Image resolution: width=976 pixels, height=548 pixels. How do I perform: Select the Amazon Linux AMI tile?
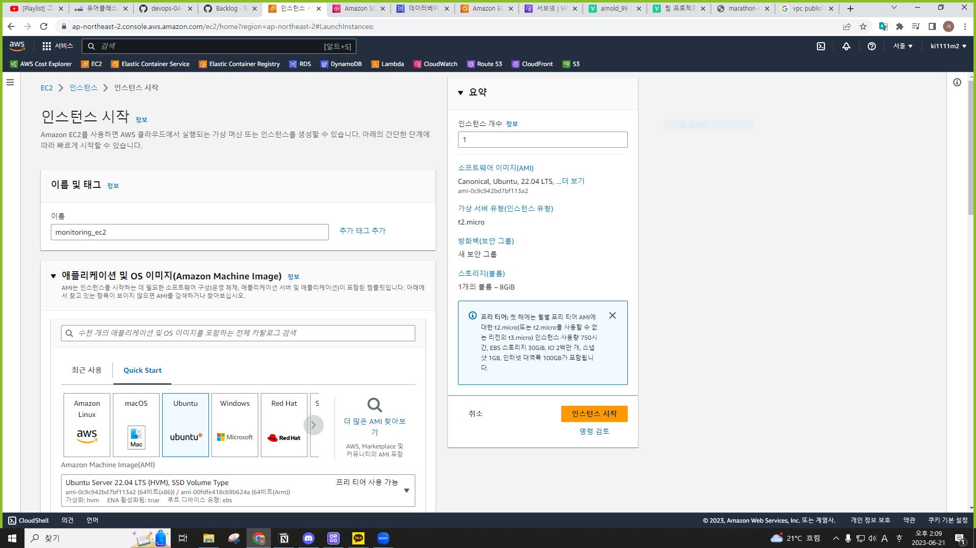tap(87, 425)
